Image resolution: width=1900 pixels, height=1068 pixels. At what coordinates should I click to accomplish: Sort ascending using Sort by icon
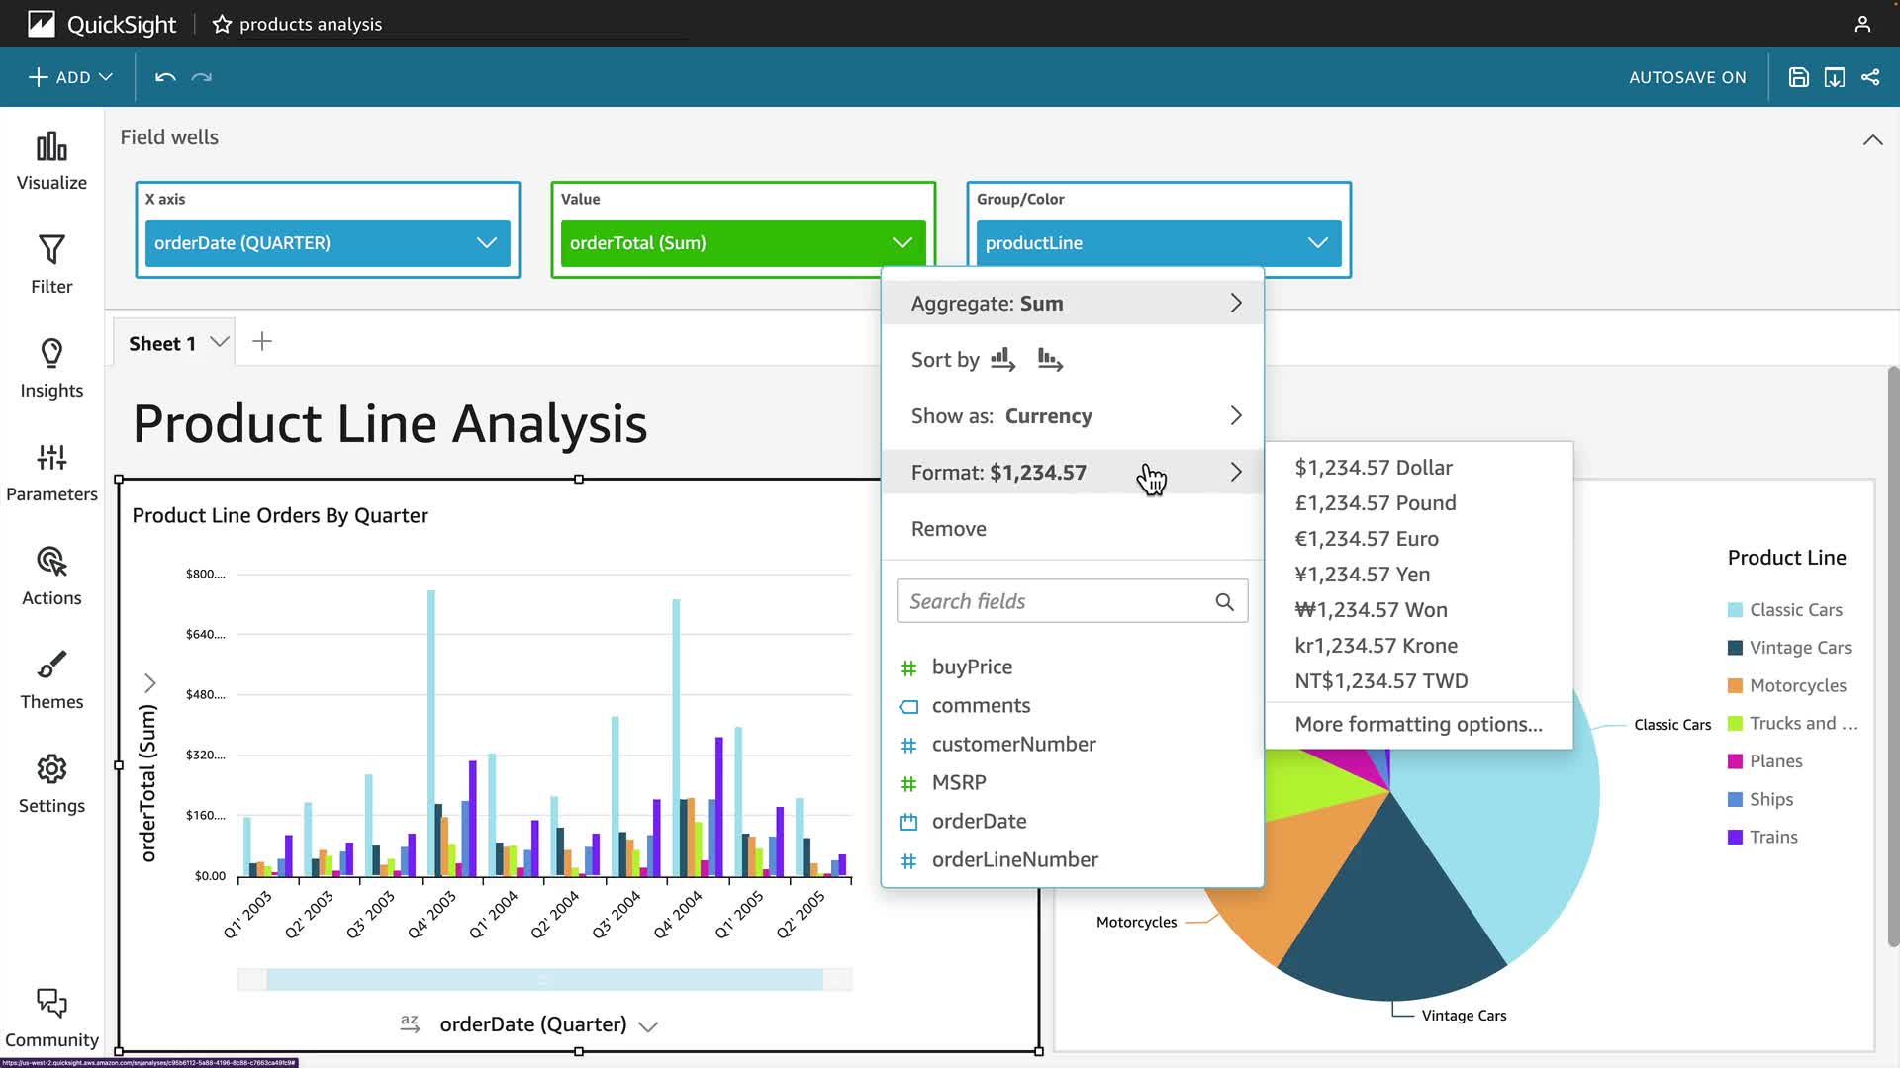click(1002, 359)
